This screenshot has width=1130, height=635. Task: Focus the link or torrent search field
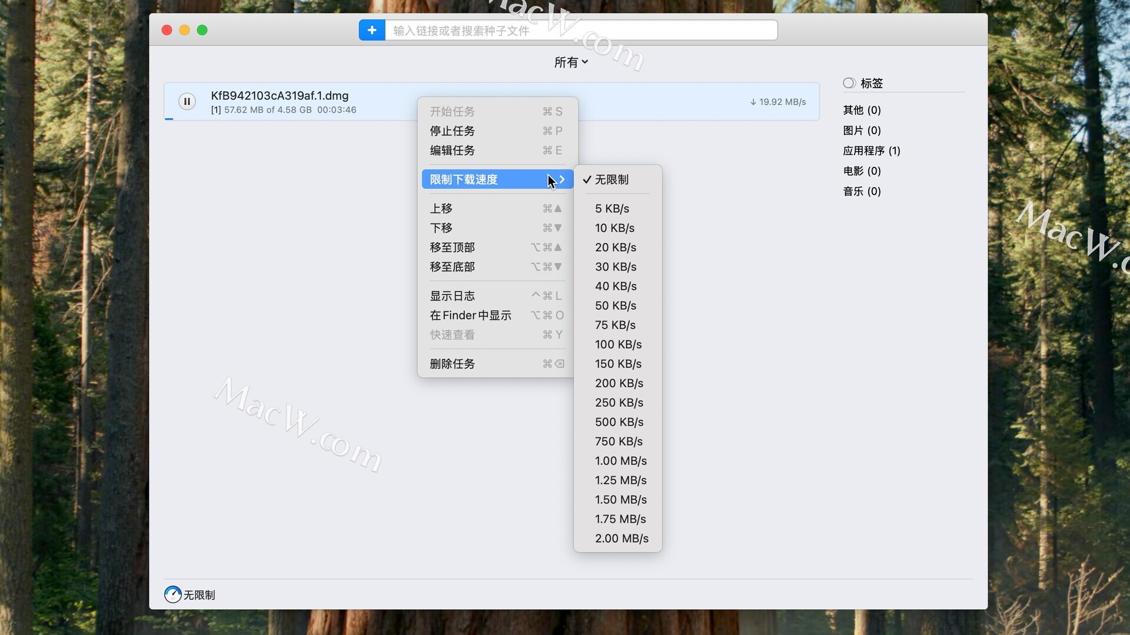click(x=580, y=31)
